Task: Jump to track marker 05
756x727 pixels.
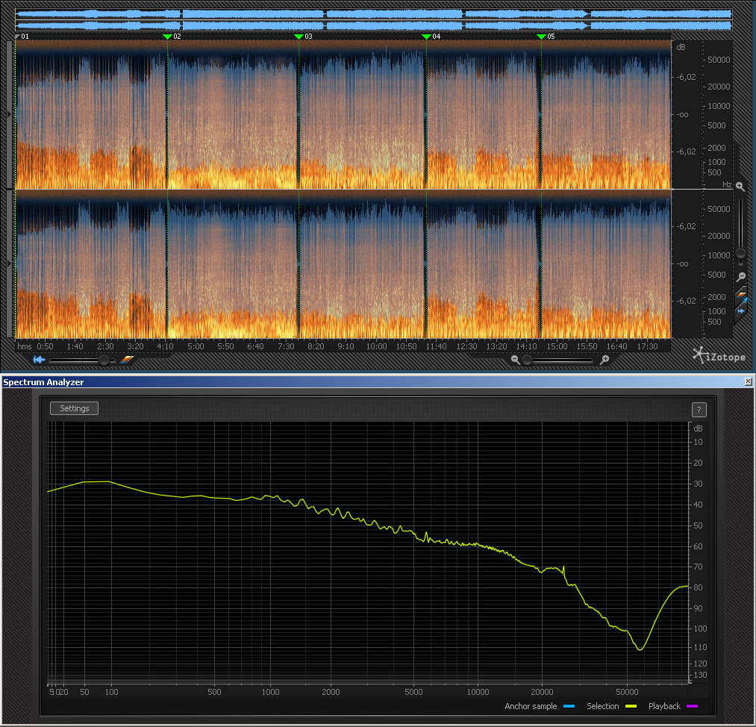Action: pyautogui.click(x=542, y=36)
